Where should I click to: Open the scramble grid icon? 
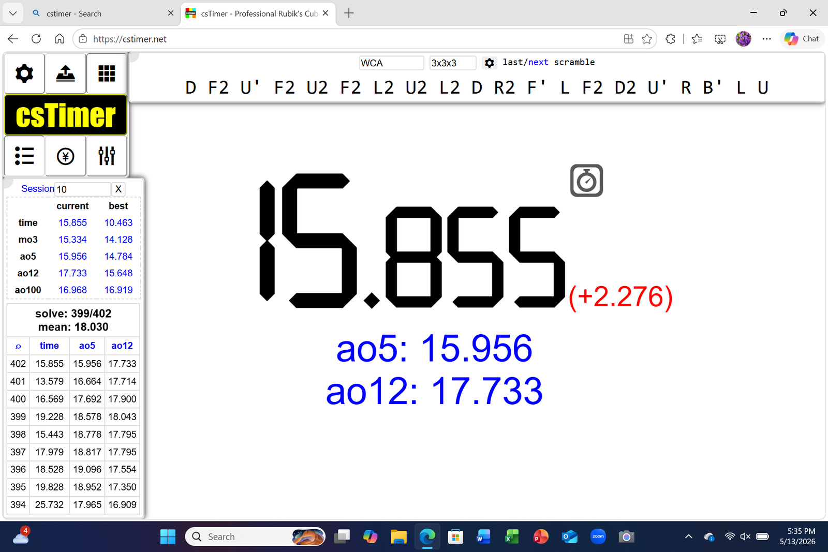pyautogui.click(x=107, y=73)
